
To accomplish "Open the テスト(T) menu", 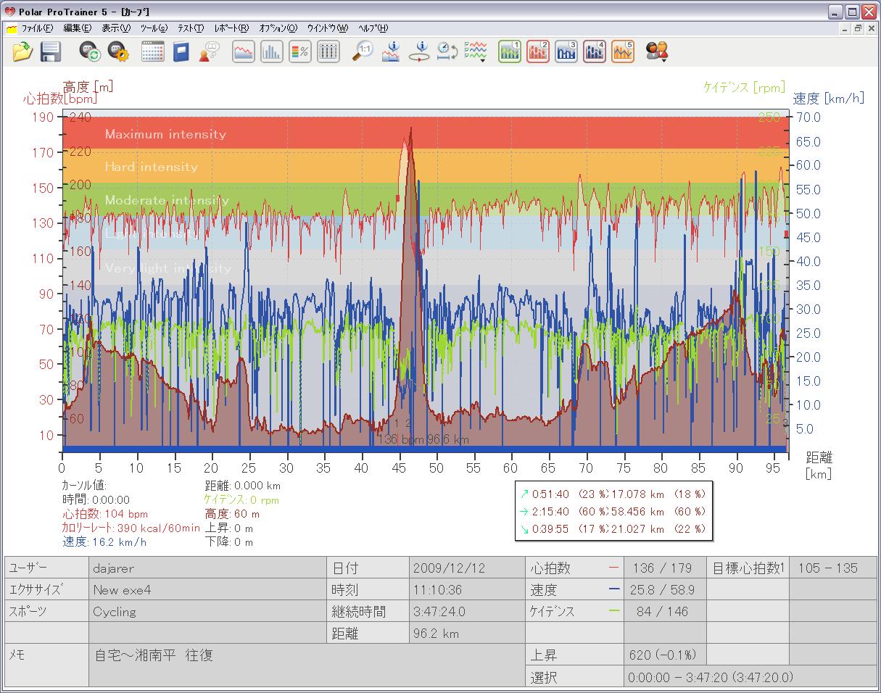I will (191, 29).
